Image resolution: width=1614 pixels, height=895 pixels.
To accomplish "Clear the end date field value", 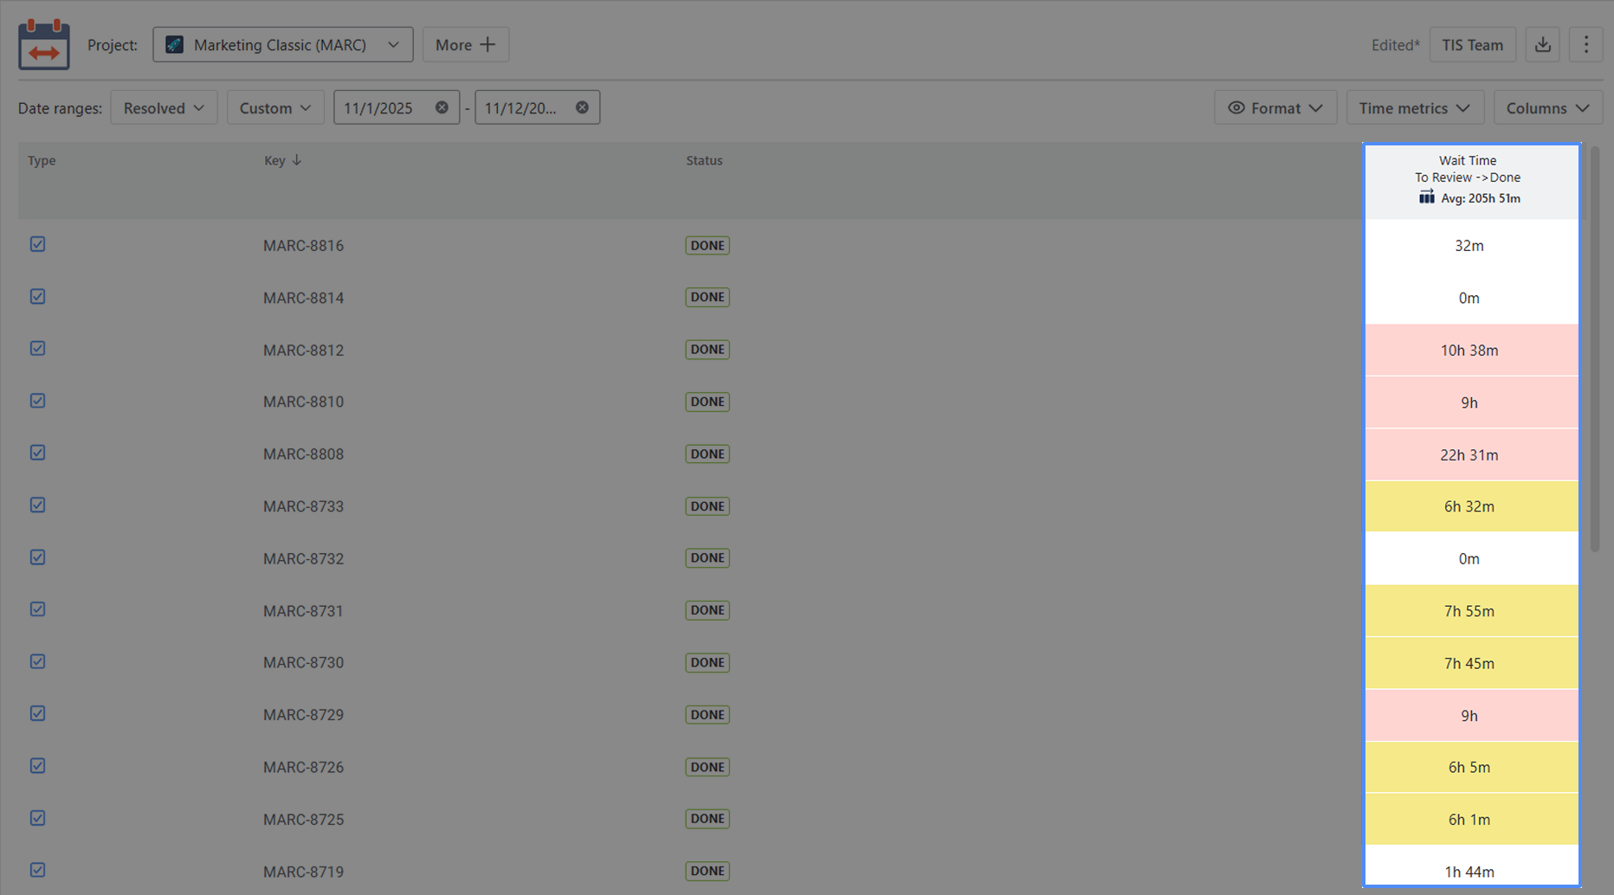I will (582, 107).
